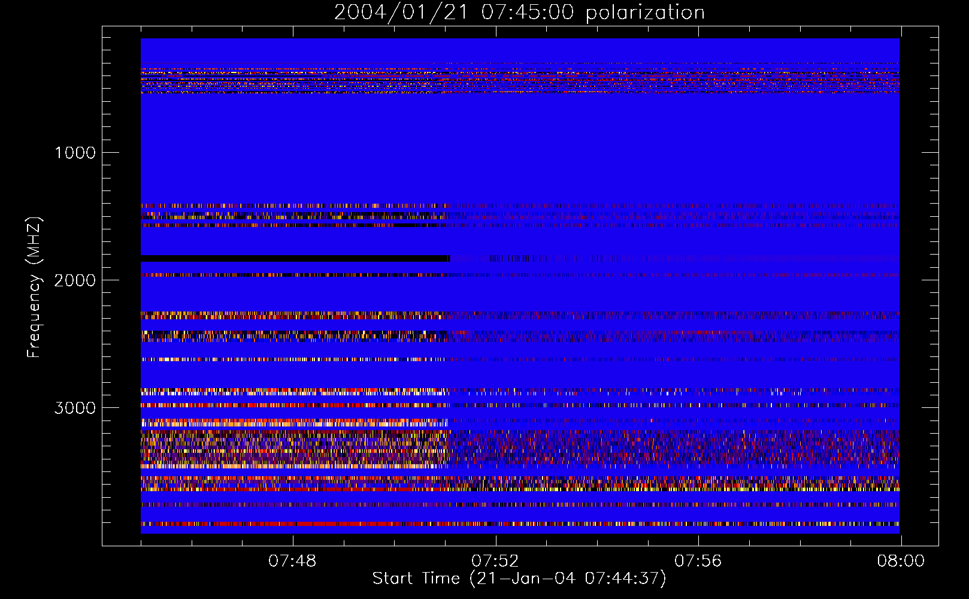Click the 1000 frequency tick label
The width and height of the screenshot is (969, 599).
(75, 153)
